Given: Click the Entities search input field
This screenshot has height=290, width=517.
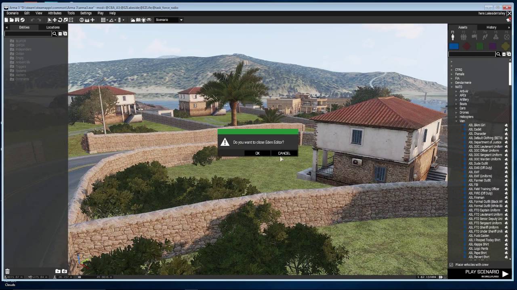Looking at the screenshot, I should click(28, 34).
